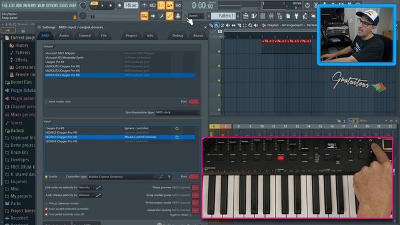400x225 pixels.
Task: Switch to the General settings tab
Action: [x=85, y=36]
